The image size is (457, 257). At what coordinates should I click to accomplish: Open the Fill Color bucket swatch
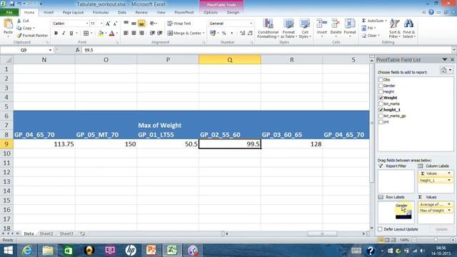(x=101, y=34)
